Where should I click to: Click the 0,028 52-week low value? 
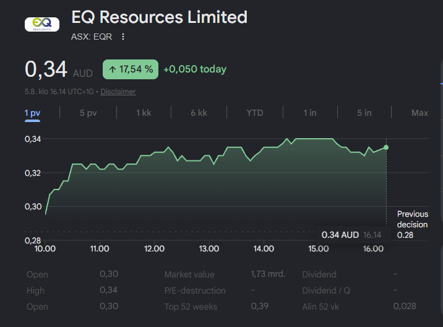coord(405,306)
